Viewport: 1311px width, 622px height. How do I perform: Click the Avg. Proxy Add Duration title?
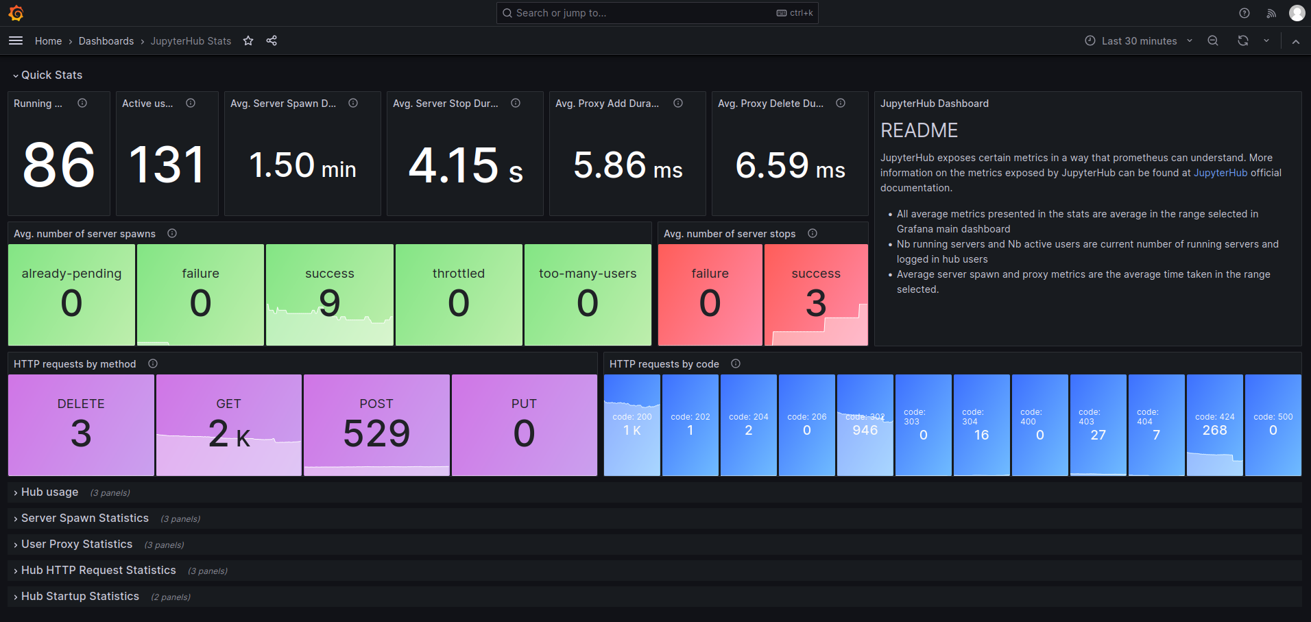pos(607,104)
